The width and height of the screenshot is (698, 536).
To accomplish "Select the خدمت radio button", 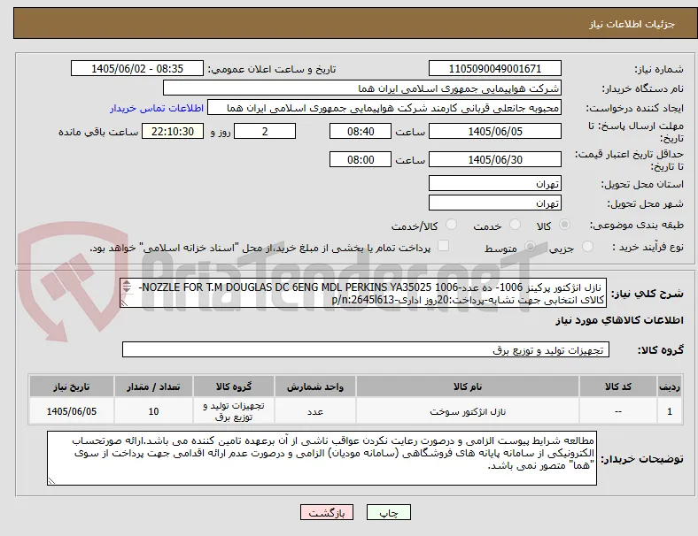I will point(515,225).
